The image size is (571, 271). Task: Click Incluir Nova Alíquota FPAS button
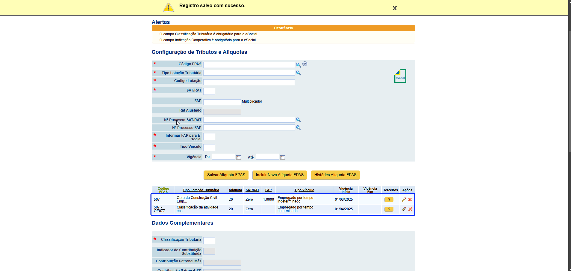(280, 175)
